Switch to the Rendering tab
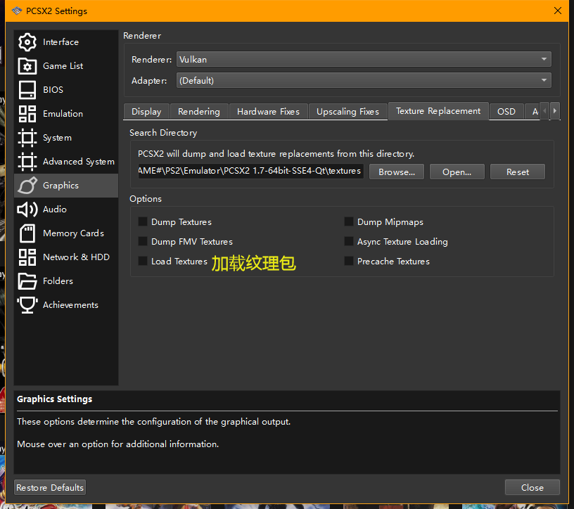 click(x=199, y=112)
